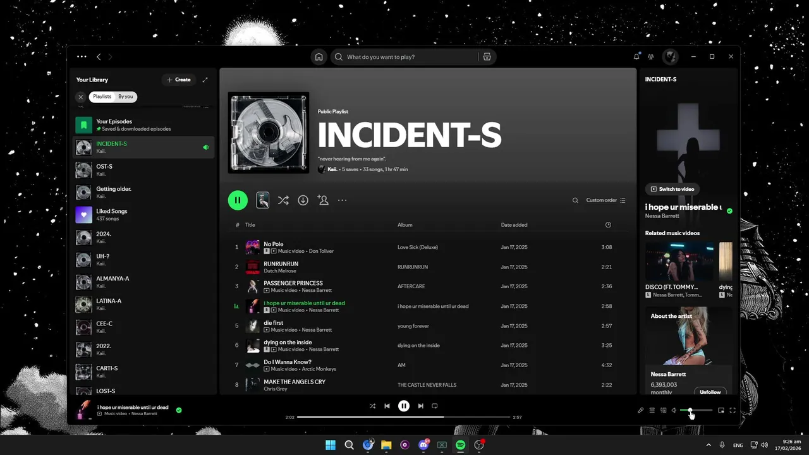Open the ALMANYA-A playlist
809x455 pixels.
[x=143, y=282]
